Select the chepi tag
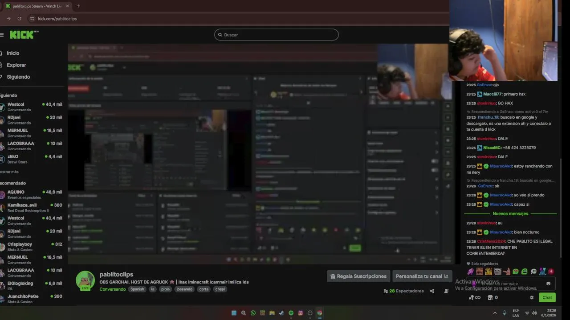This screenshot has height=320, width=570. 220,289
